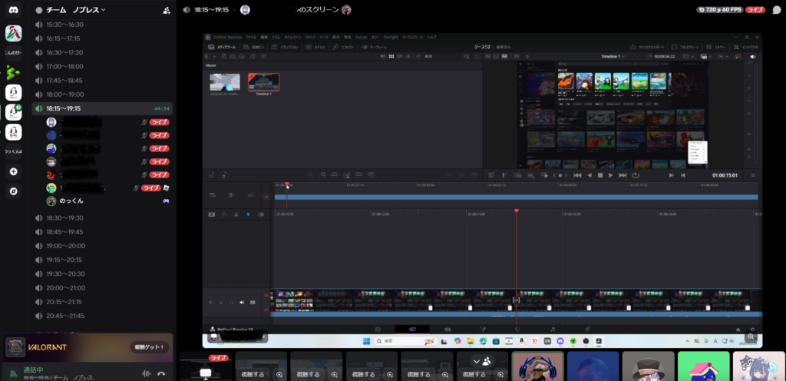Open Discord direct messages home icon
786x381 pixels.
(x=13, y=10)
